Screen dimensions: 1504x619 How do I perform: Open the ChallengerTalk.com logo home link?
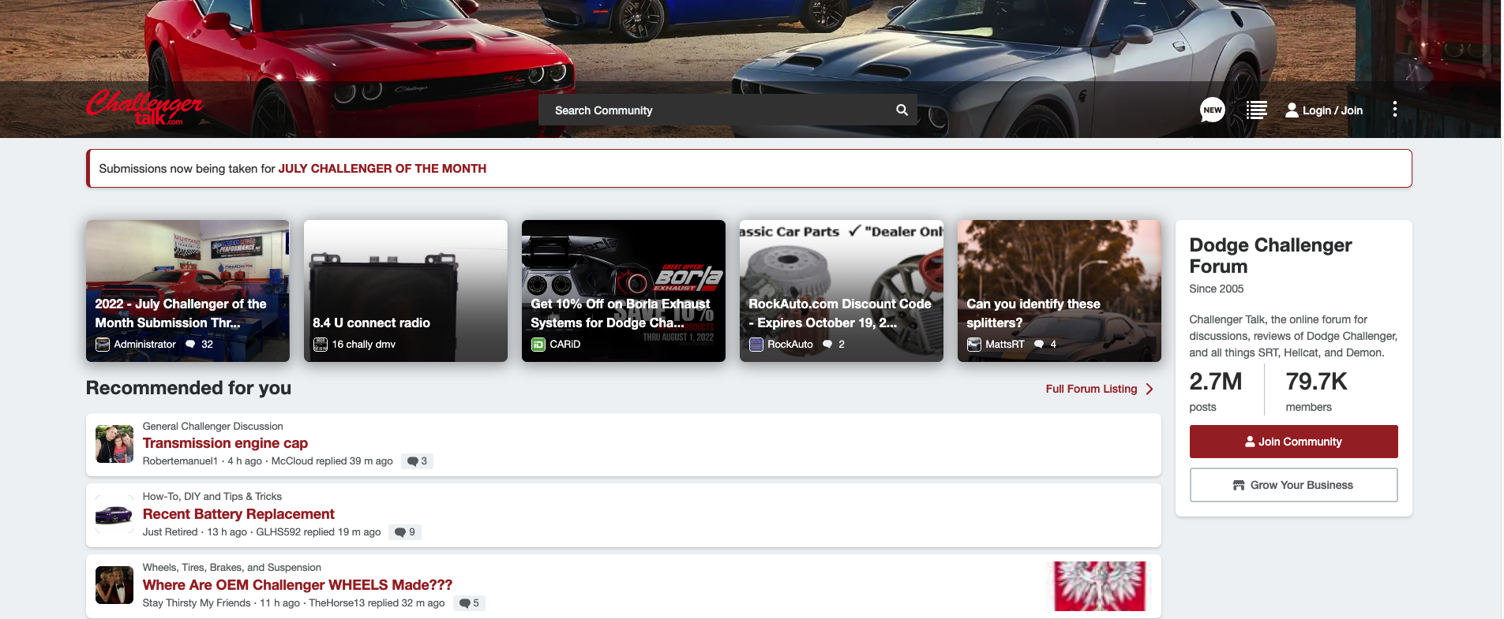click(144, 108)
